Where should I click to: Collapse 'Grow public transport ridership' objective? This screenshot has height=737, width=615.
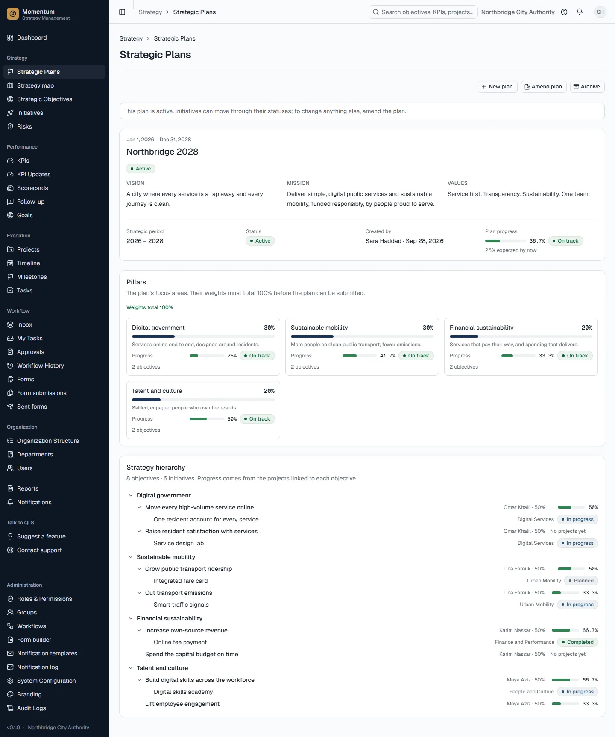point(139,569)
